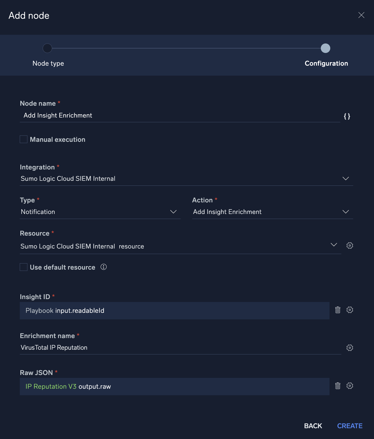Image resolution: width=374 pixels, height=439 pixels.
Task: Select the Configuration step
Action: 326,48
